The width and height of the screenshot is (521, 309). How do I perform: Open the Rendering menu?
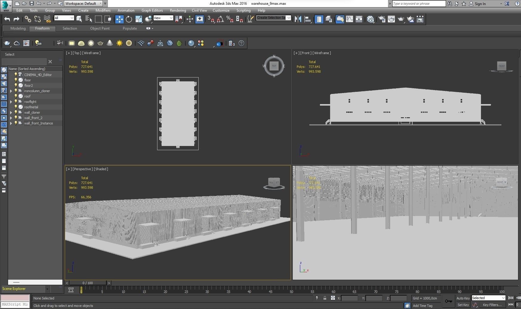[178, 10]
